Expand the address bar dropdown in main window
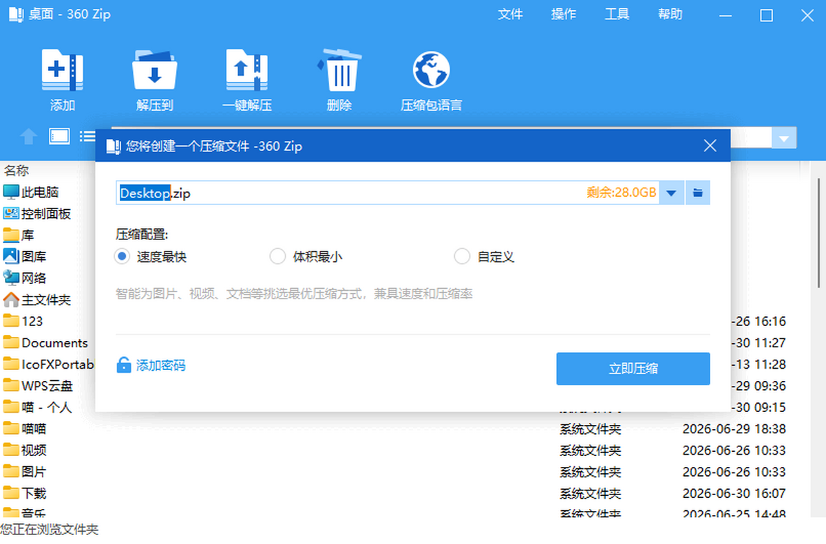The height and width of the screenshot is (544, 826). (x=783, y=138)
